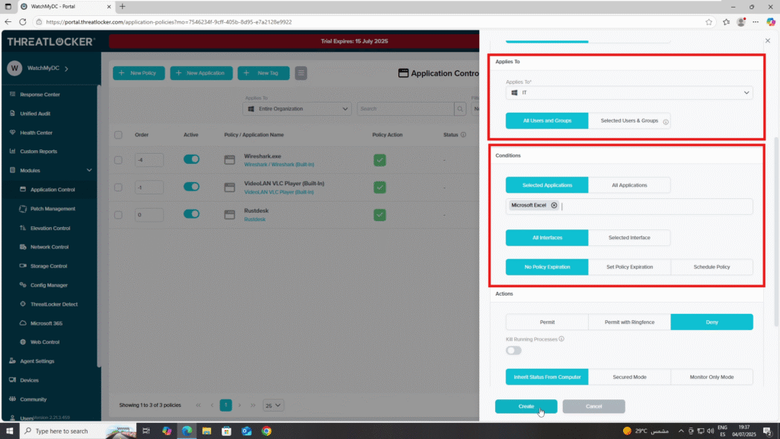Screen dimensions: 780x439
Task: Click the New Application button
Action: tap(201, 73)
